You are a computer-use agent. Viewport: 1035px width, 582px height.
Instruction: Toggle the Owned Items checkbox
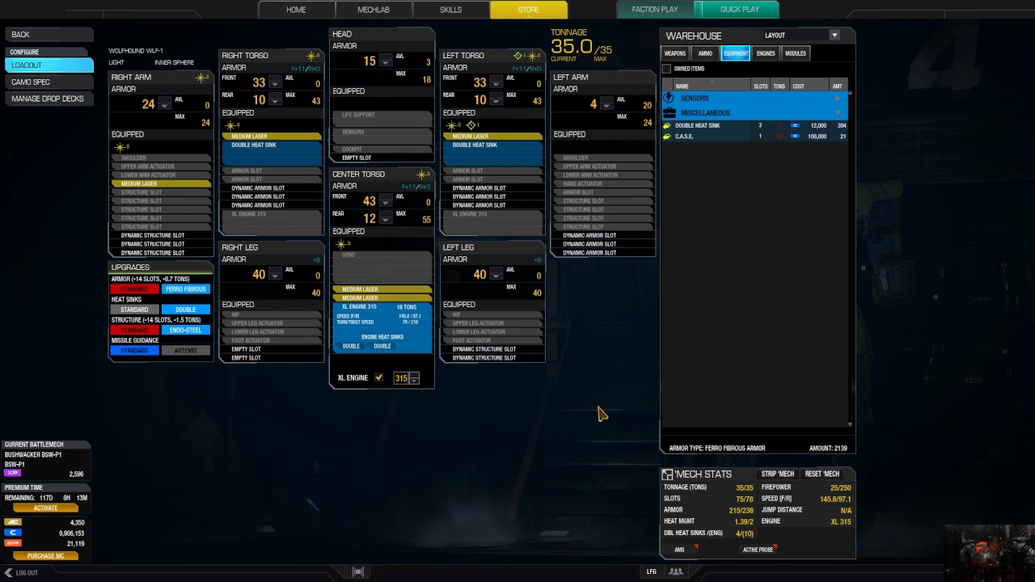pos(666,69)
